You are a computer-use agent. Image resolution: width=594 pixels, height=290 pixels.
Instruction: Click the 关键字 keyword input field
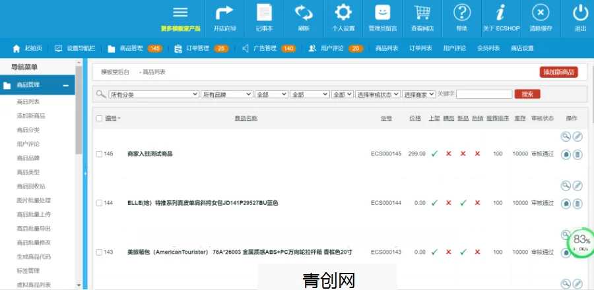484,94
